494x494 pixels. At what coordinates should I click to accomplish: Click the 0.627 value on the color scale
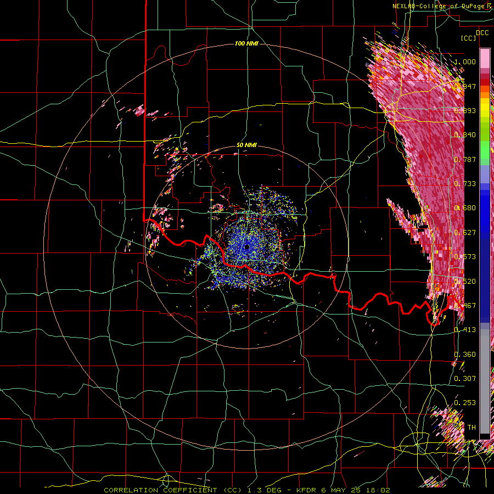(465, 233)
